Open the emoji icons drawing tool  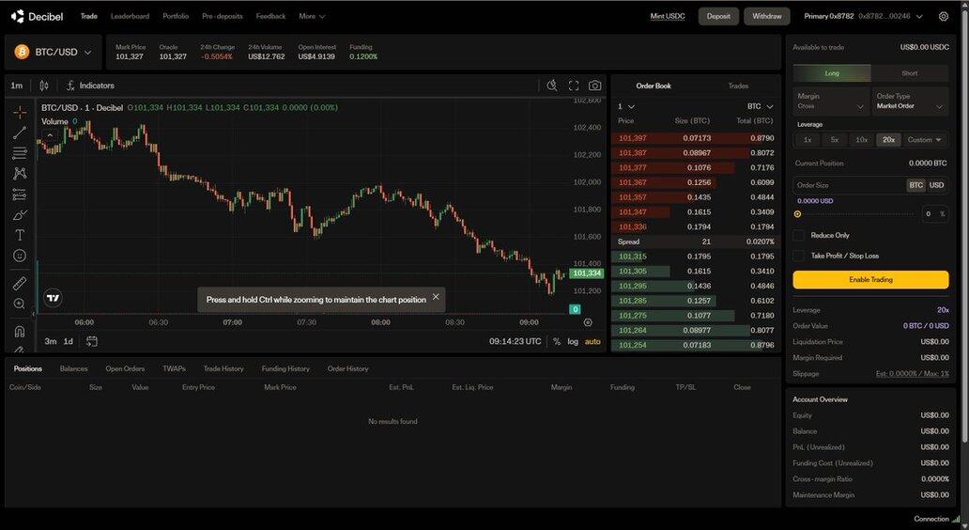(x=20, y=256)
